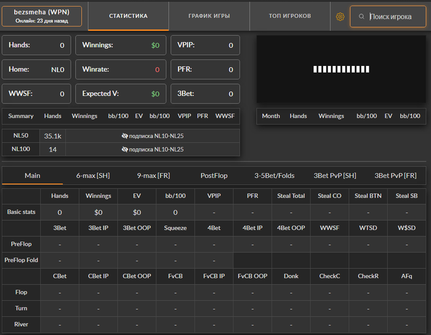Click the 3Bet stat box
This screenshot has height=335, width=431.
click(205, 94)
